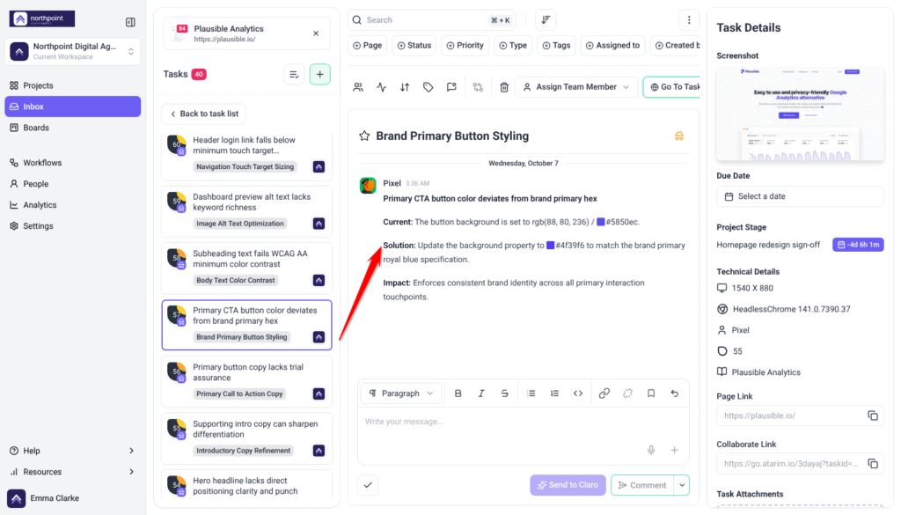The width and height of the screenshot is (901, 515).
Task: Open People in the sidebar
Action: tap(73, 184)
